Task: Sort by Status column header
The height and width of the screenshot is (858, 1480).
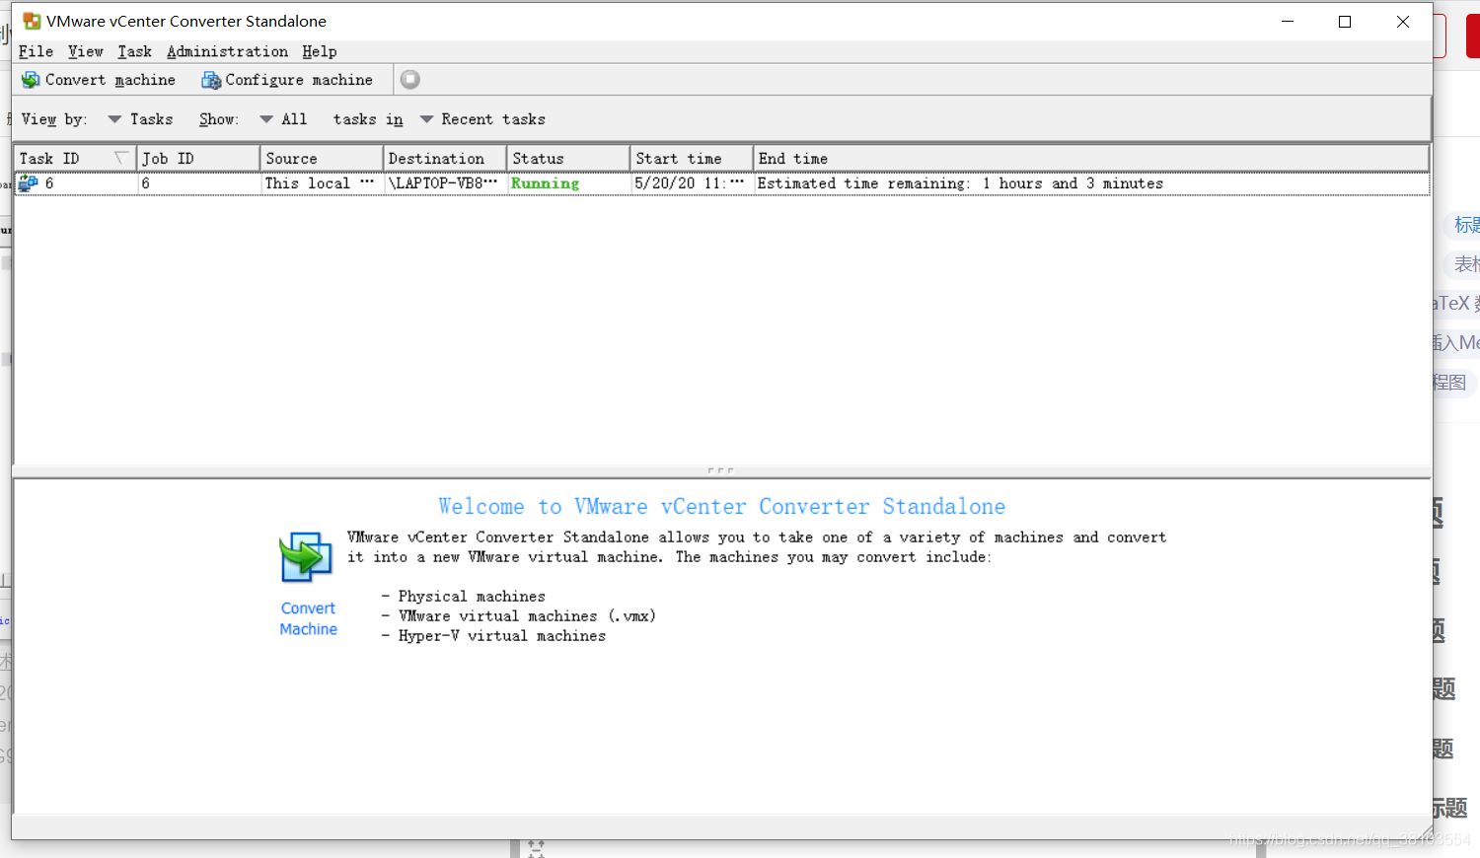Action: [568, 159]
